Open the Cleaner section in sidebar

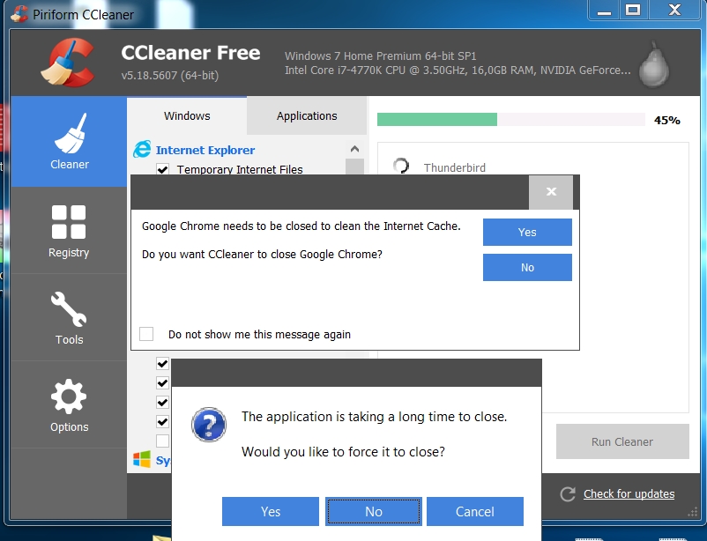(x=69, y=142)
